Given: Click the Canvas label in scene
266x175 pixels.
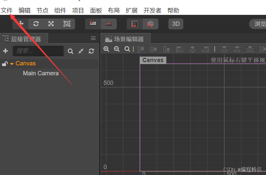Looking at the screenshot, I should 153,60.
